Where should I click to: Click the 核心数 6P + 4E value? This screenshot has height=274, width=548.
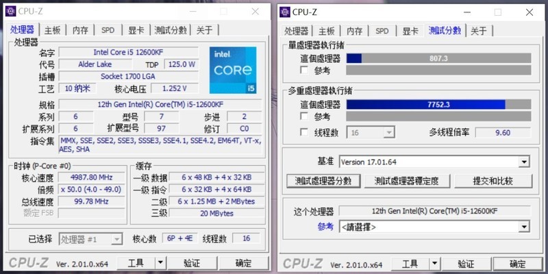(179, 238)
